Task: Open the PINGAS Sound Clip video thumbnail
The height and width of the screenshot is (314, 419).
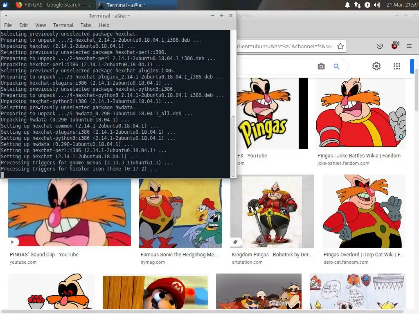Action: 70,212
